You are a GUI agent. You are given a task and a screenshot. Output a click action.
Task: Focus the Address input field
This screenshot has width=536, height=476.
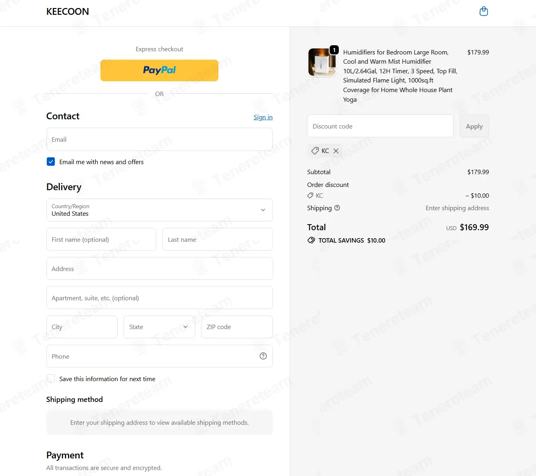pyautogui.click(x=160, y=269)
